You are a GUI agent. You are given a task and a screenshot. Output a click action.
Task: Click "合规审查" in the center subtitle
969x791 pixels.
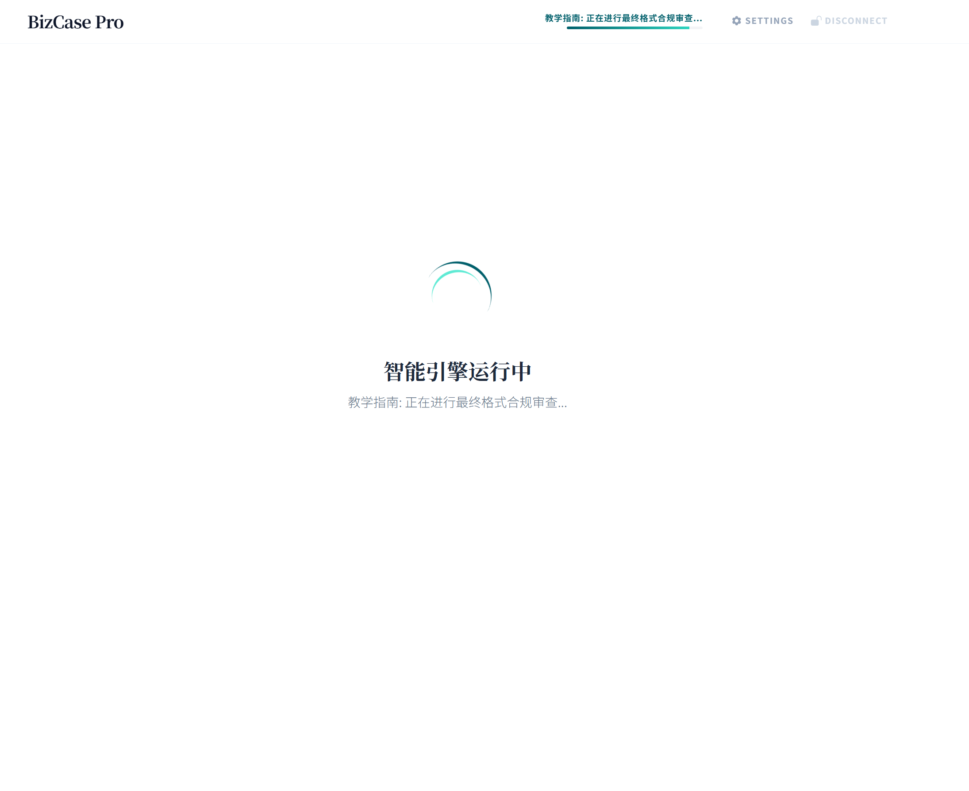tap(532, 402)
